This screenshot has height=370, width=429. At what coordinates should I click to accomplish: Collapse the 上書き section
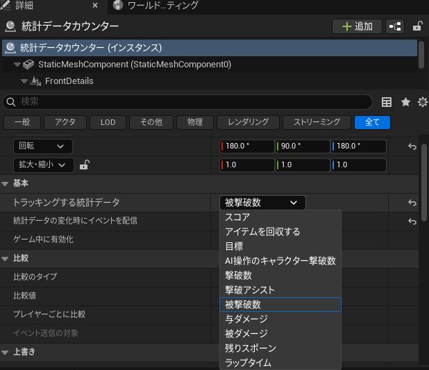pos(5,353)
